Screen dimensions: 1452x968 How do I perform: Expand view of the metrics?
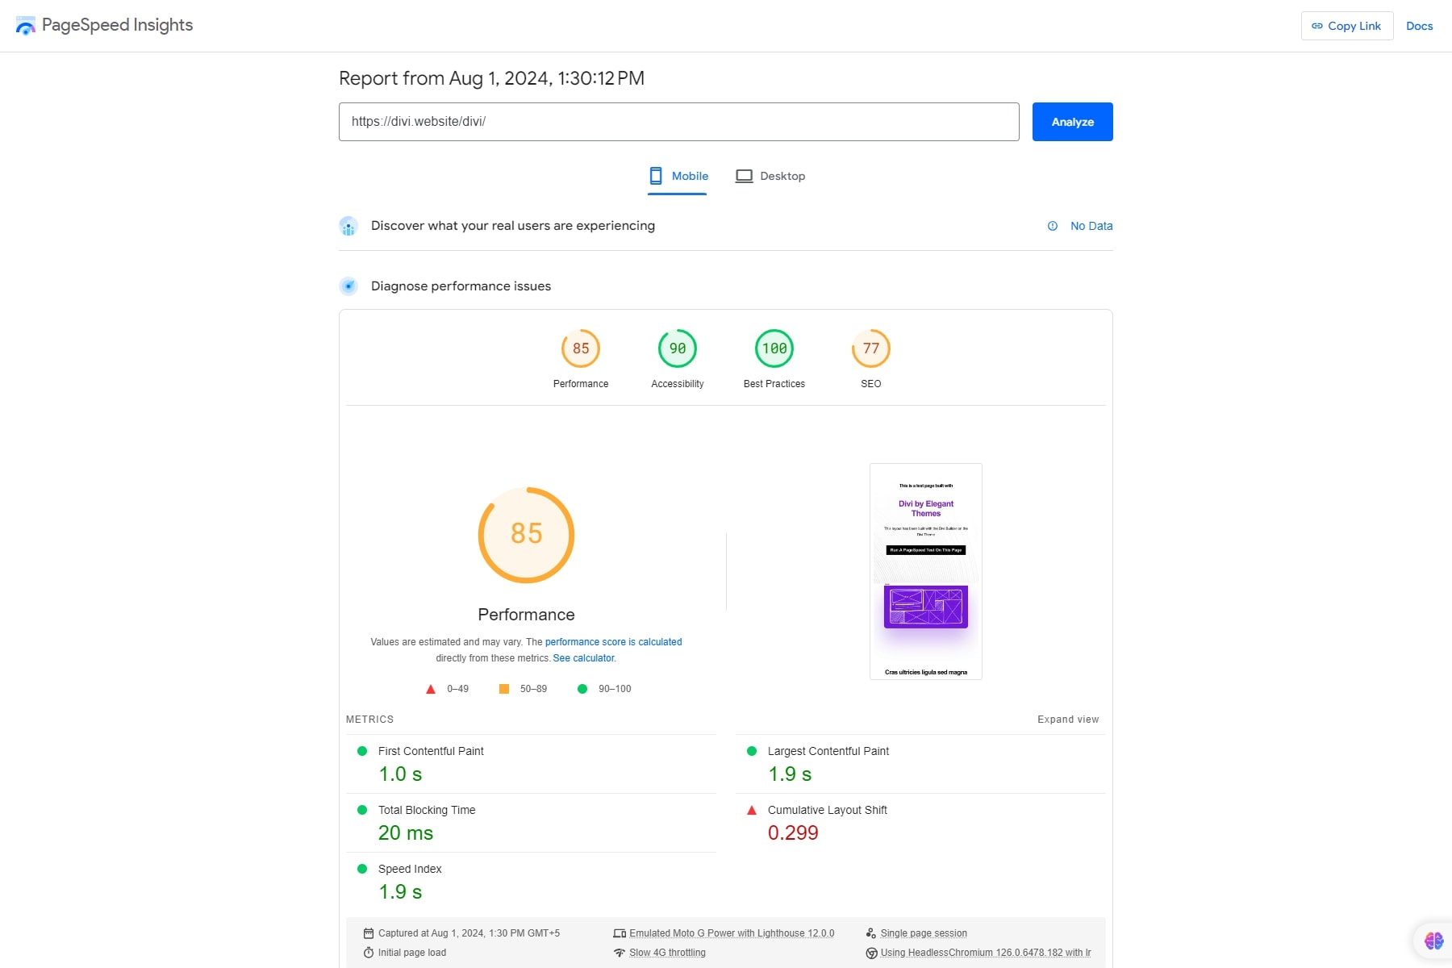pos(1068,720)
